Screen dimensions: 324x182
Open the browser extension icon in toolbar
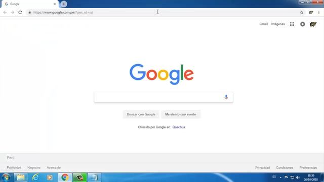311,12
